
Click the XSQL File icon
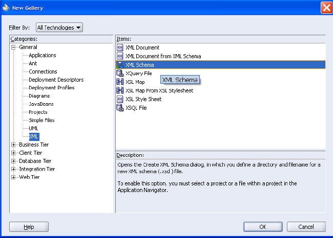120,108
